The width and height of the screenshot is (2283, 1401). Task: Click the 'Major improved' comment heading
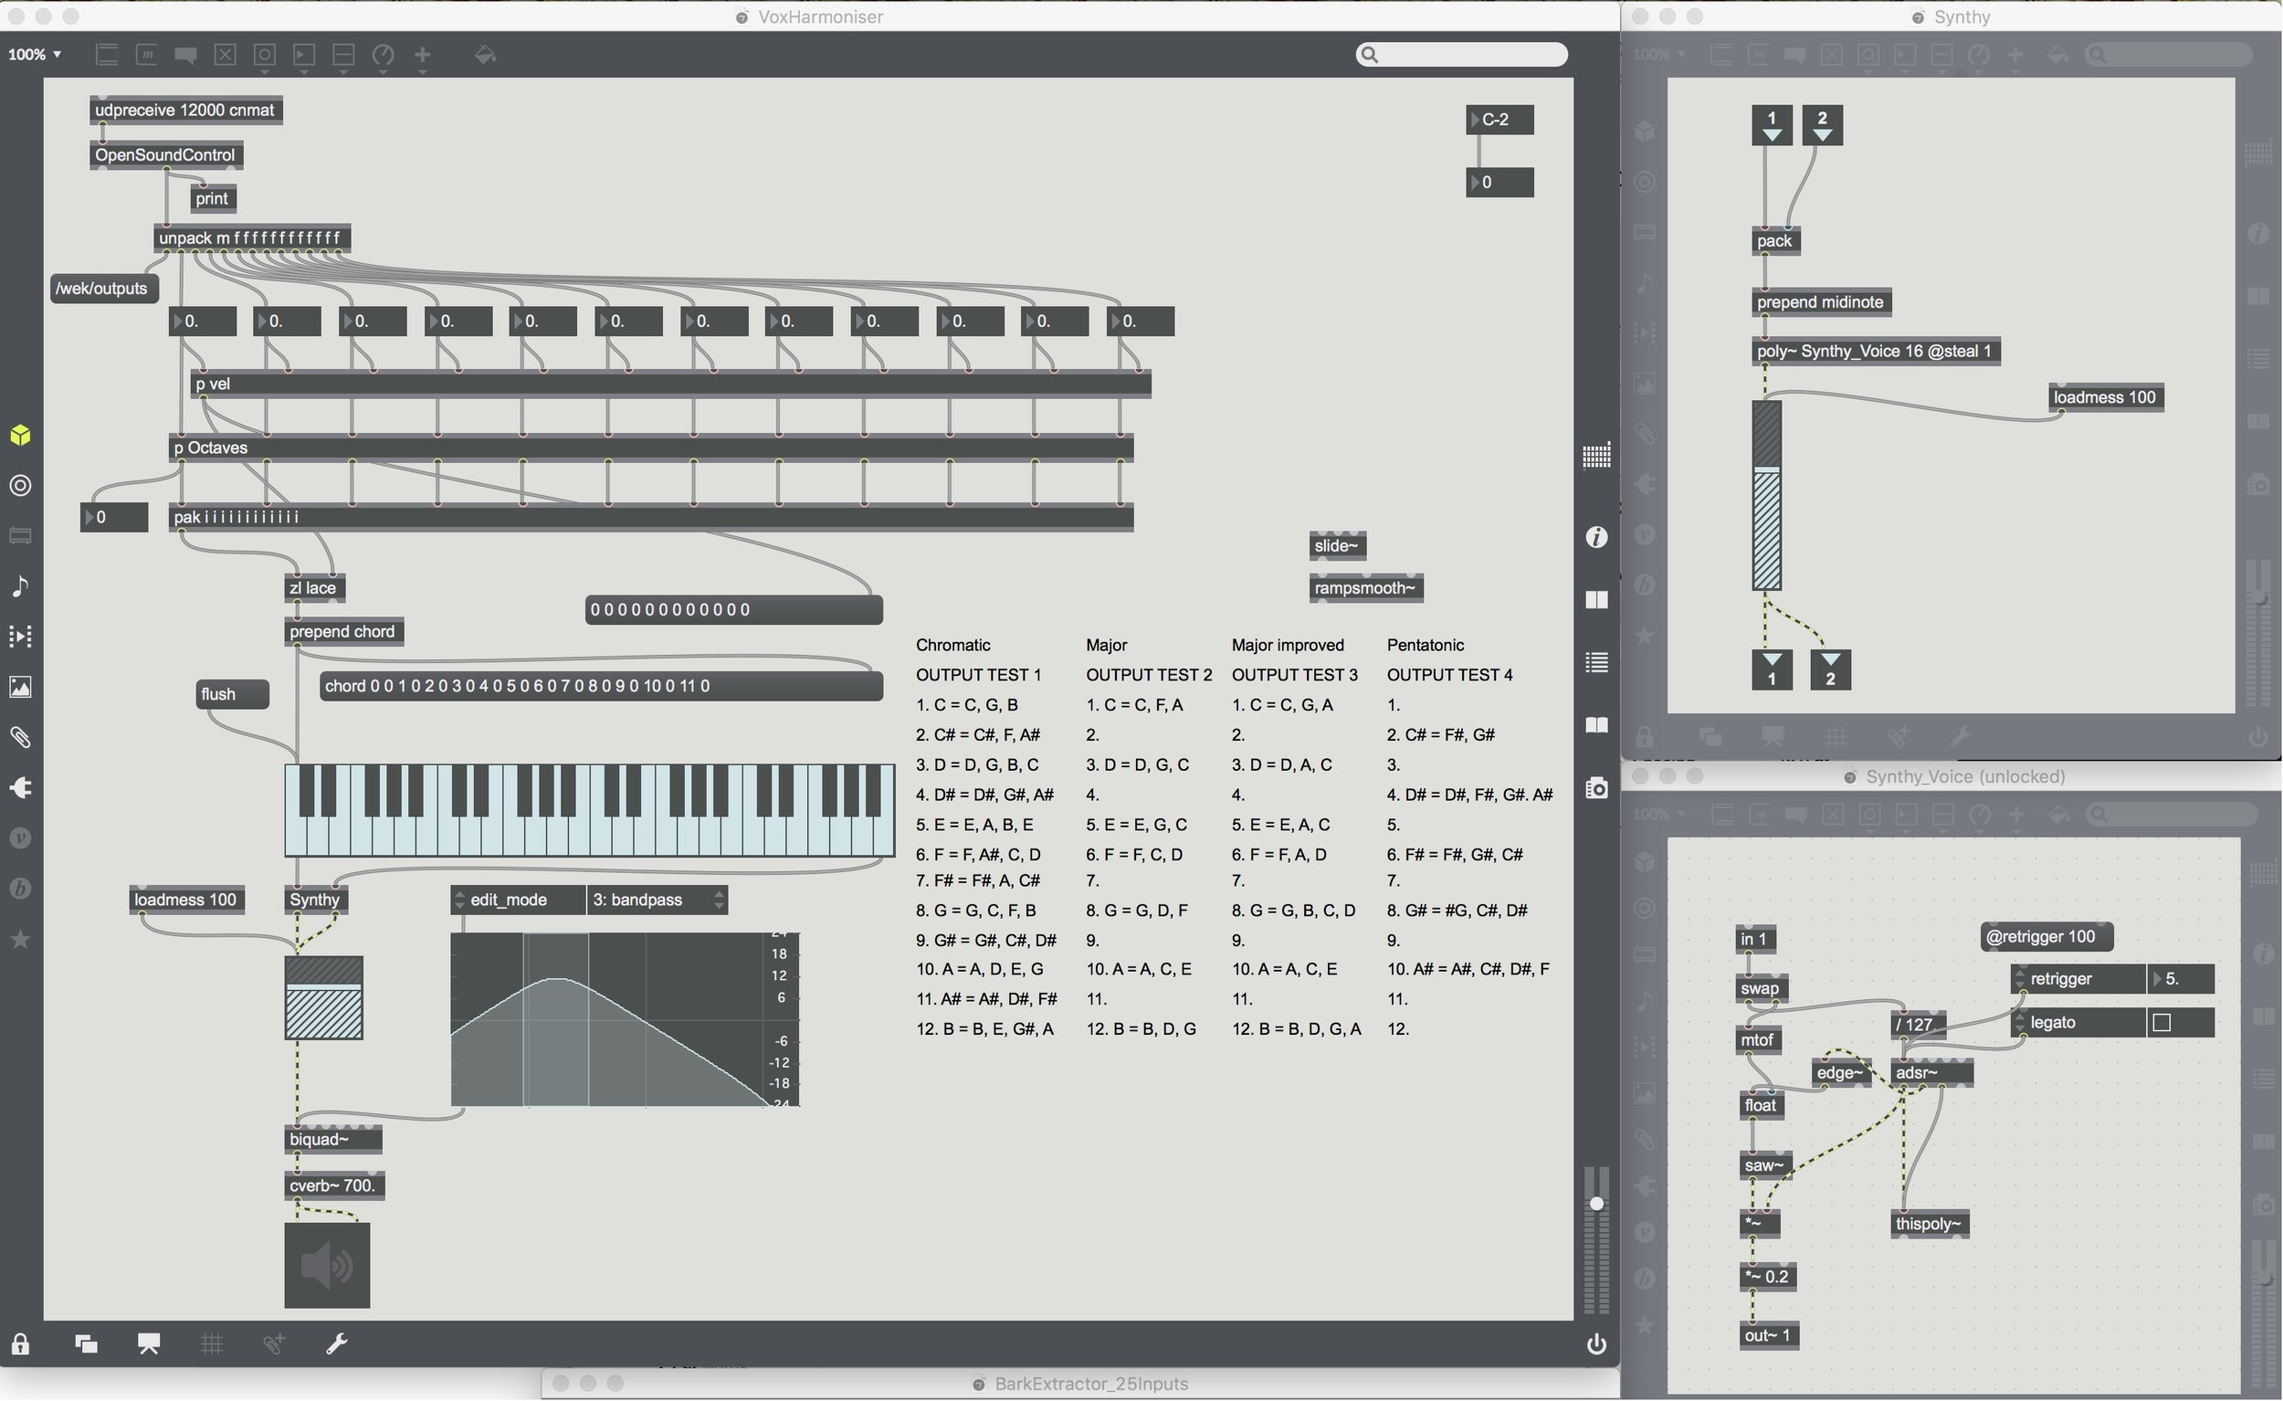pos(1288,645)
